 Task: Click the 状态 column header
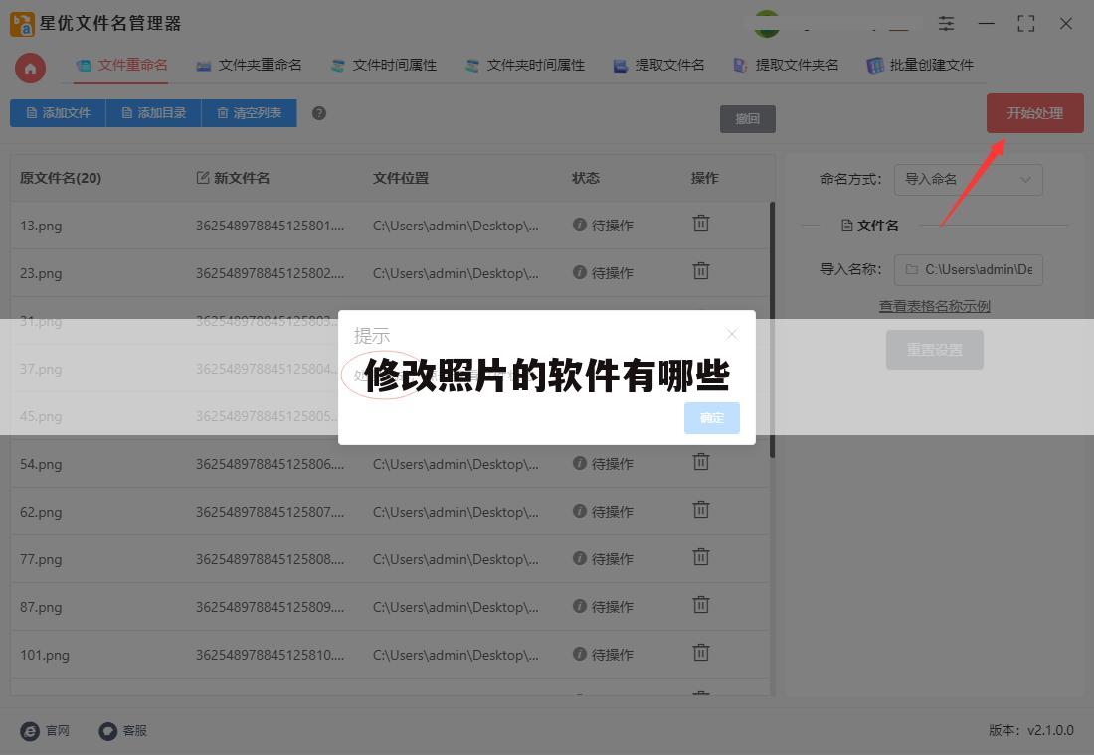pyautogui.click(x=586, y=179)
